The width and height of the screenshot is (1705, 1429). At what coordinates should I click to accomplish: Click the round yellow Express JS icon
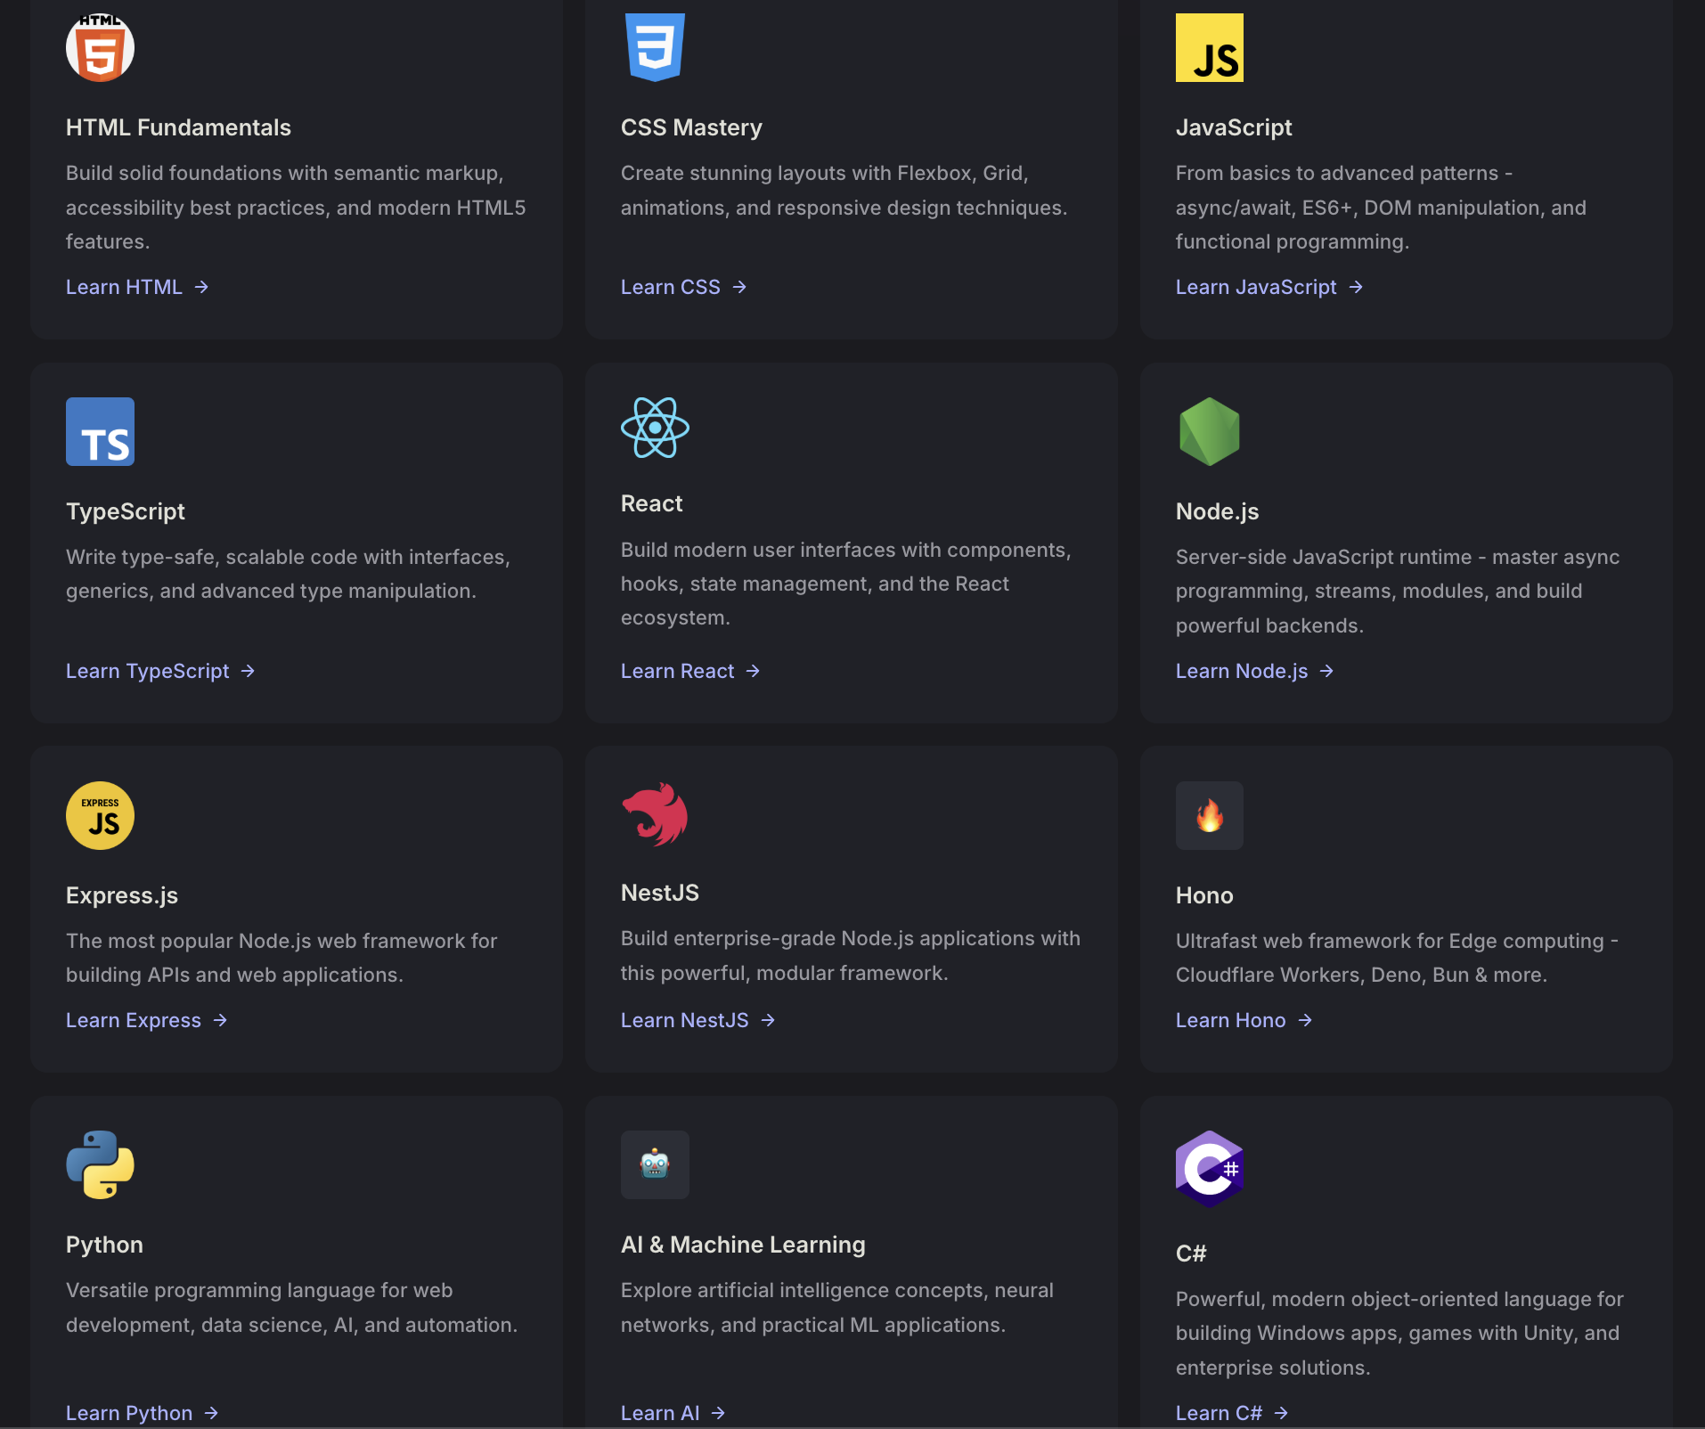(100, 816)
